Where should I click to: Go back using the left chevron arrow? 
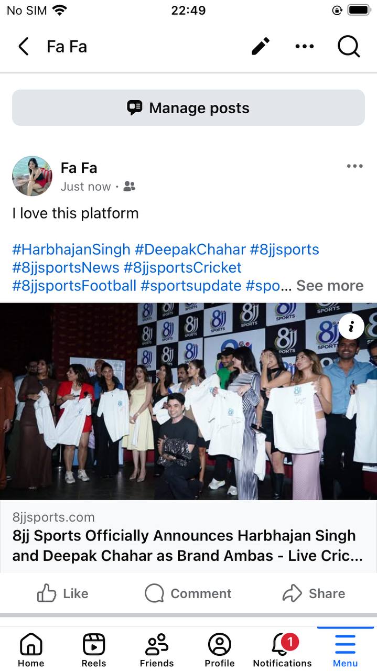point(24,47)
